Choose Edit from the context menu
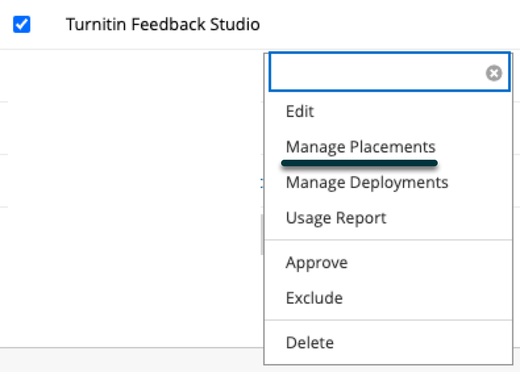Image resolution: width=520 pixels, height=372 pixels. [299, 111]
